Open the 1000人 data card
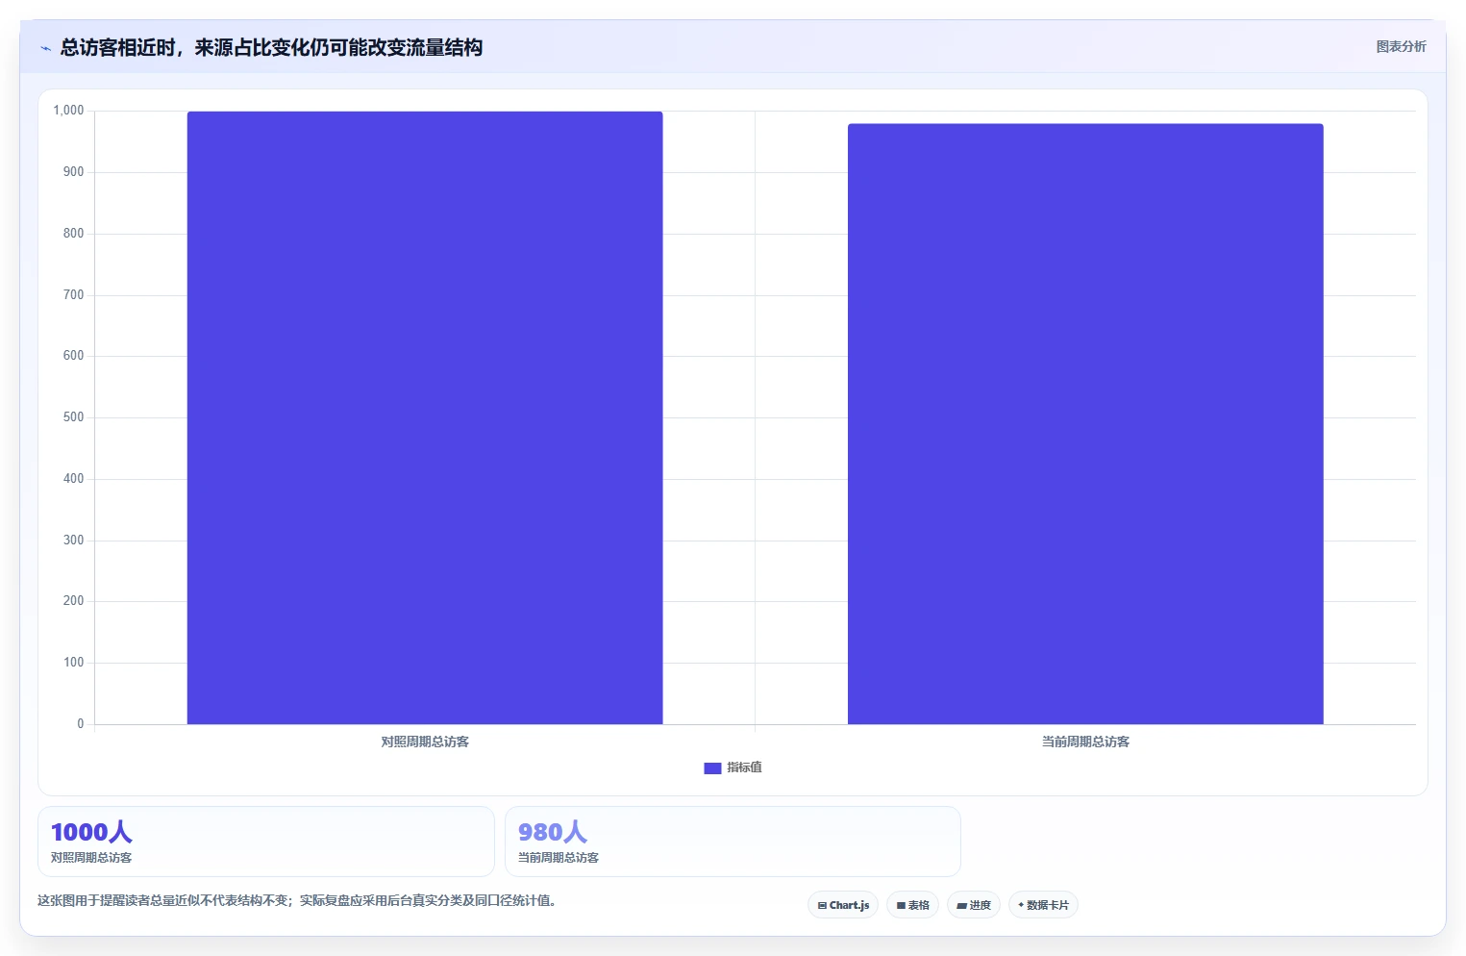The height and width of the screenshot is (956, 1466). tap(266, 842)
